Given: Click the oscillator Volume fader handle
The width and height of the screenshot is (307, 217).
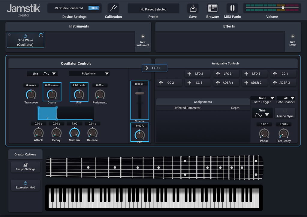Looking at the screenshot, I should (x=140, y=93).
